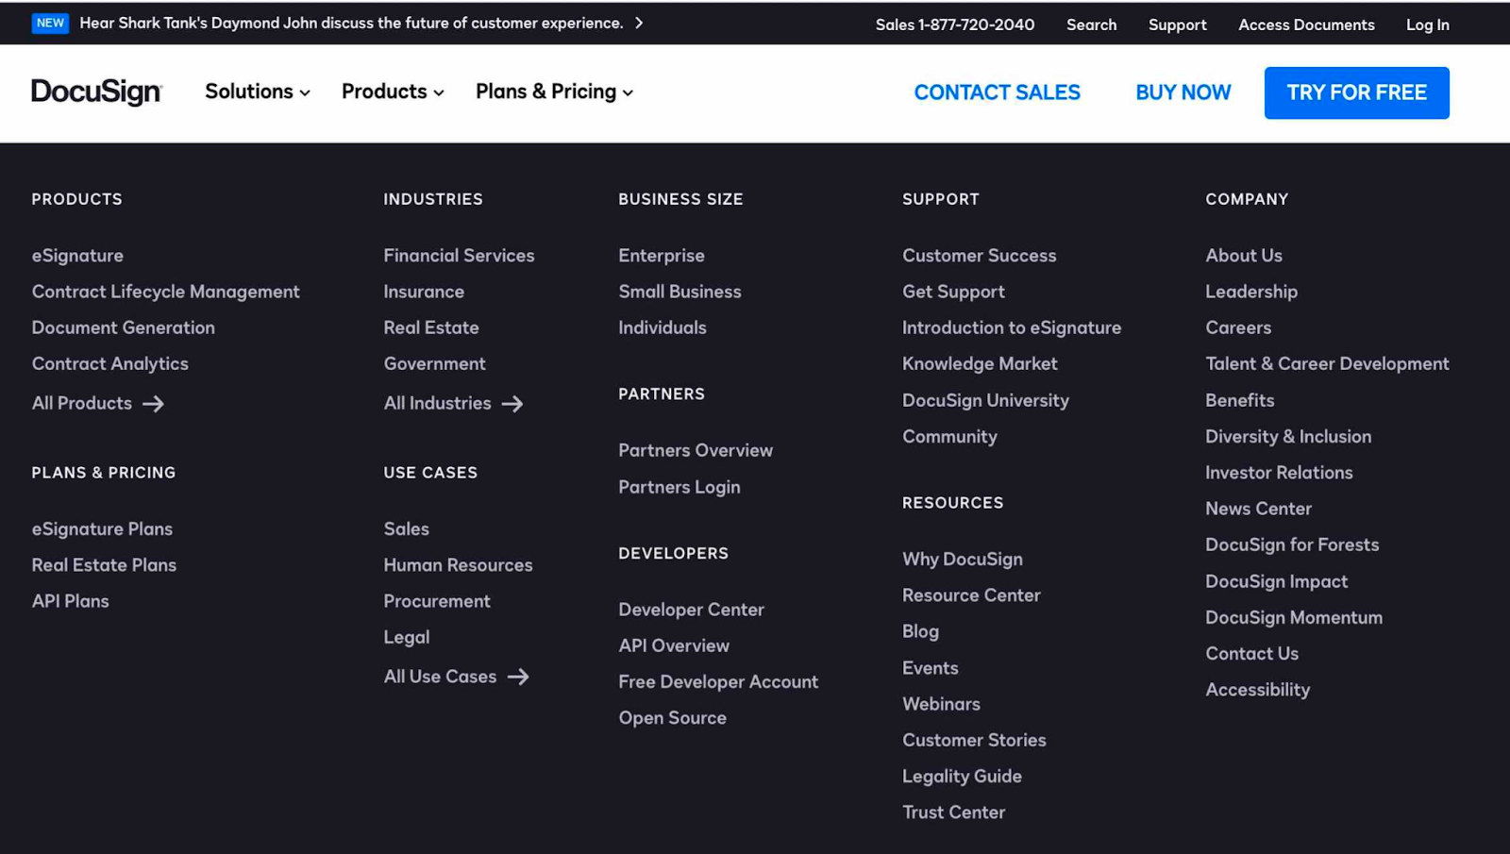Image resolution: width=1510 pixels, height=854 pixels.
Task: Click the banner's right chevron arrow
Action: click(x=639, y=23)
